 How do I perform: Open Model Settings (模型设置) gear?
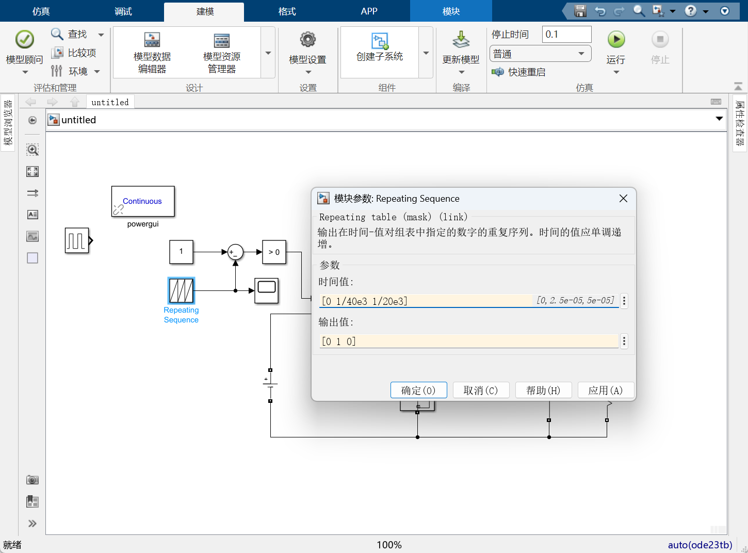[x=307, y=40]
